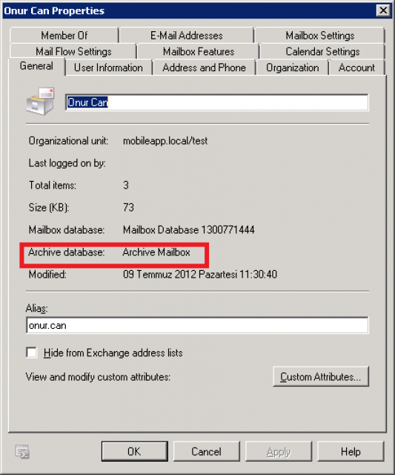395x475 pixels.
Task: Click the display name field Onur Can
Action: (217, 102)
